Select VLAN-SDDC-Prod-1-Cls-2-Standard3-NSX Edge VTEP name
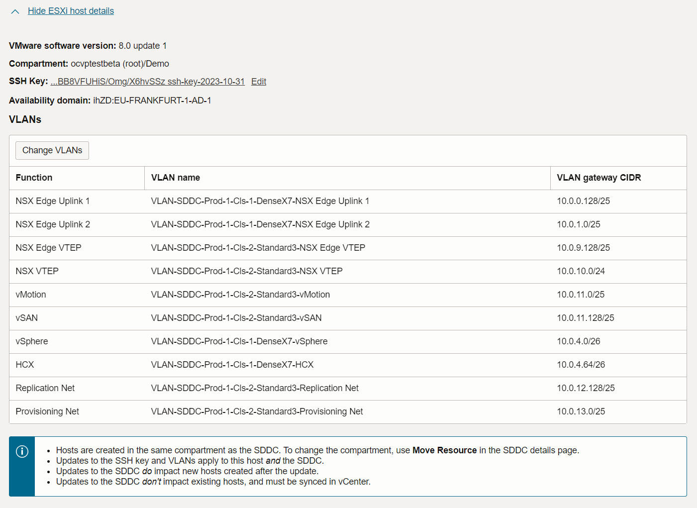Image resolution: width=697 pixels, height=508 pixels. [258, 248]
